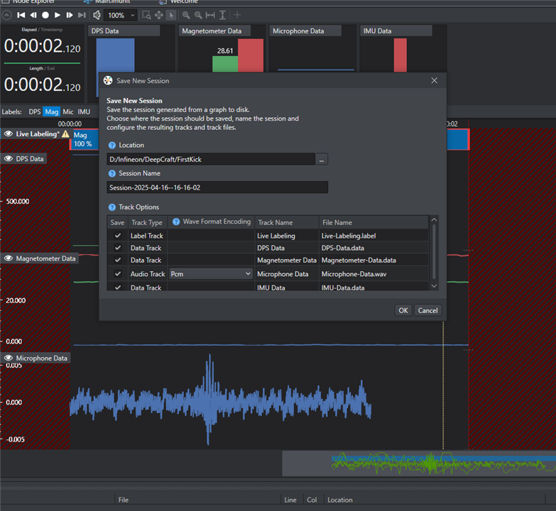Click the IMU Data chart panel header
Viewport: 556px width, 511px height.
[x=396, y=31]
